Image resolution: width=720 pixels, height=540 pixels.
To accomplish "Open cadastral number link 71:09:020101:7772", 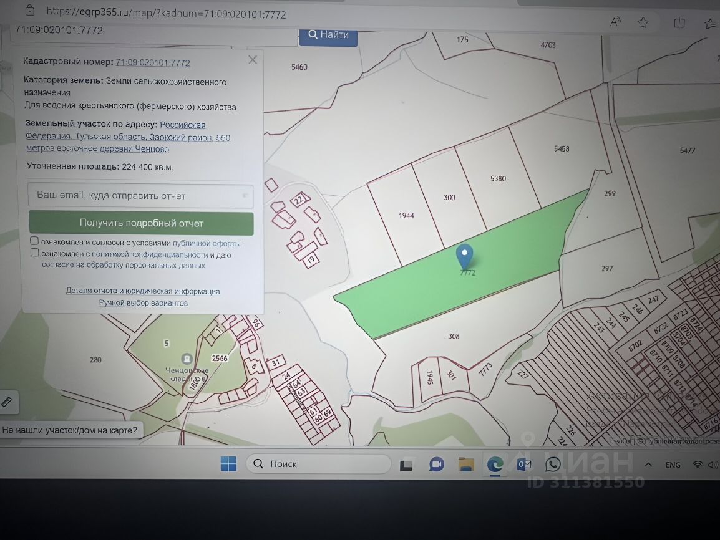I will [x=152, y=63].
